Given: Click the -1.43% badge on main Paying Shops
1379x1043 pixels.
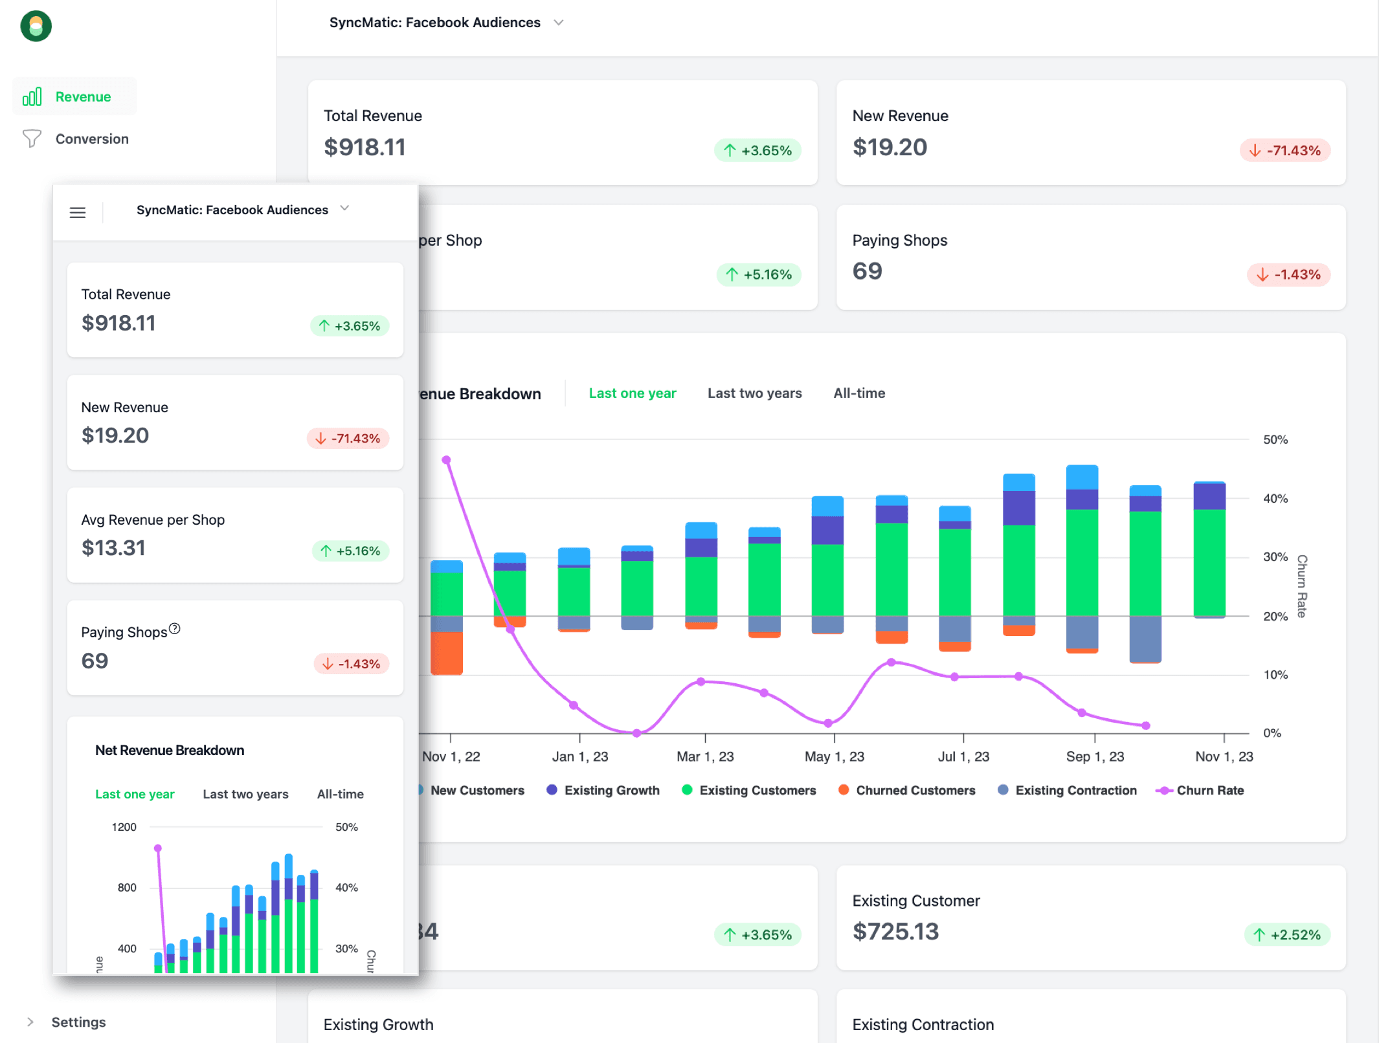Looking at the screenshot, I should (1288, 274).
